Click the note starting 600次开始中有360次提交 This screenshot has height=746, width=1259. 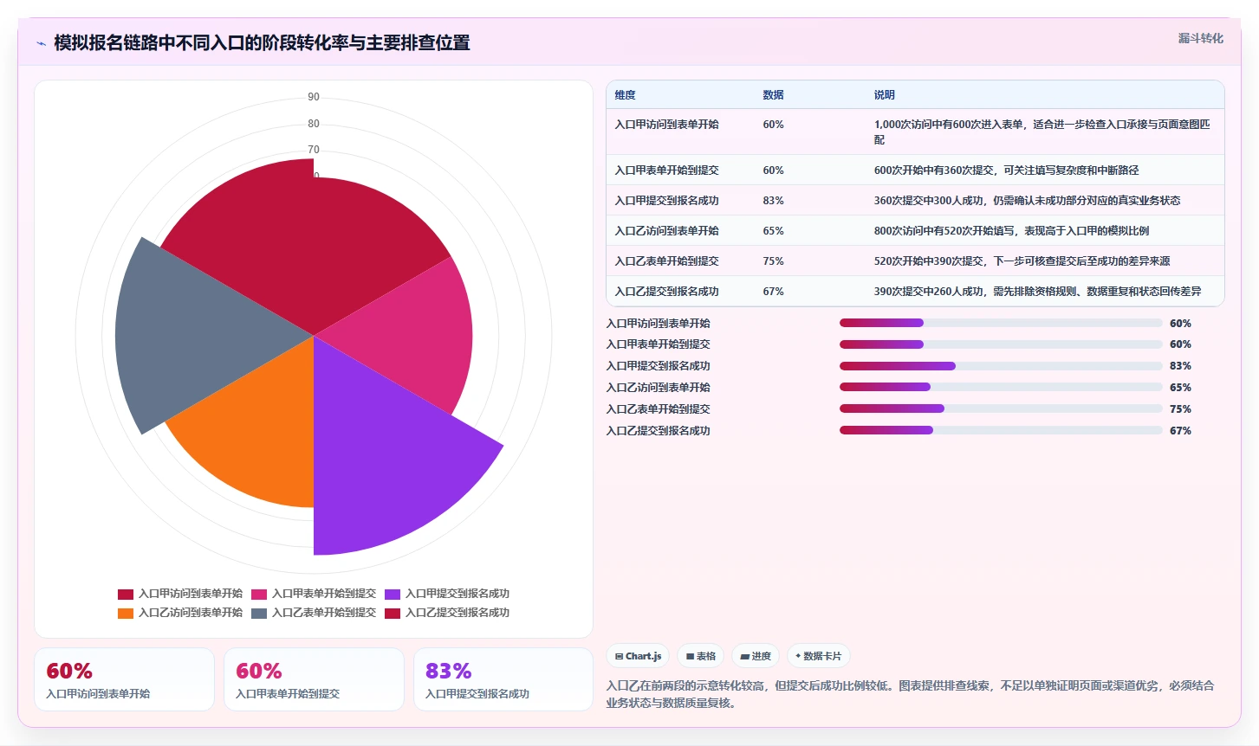pos(1006,170)
